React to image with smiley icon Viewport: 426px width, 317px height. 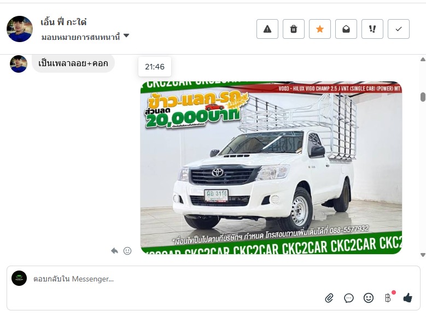[127, 251]
